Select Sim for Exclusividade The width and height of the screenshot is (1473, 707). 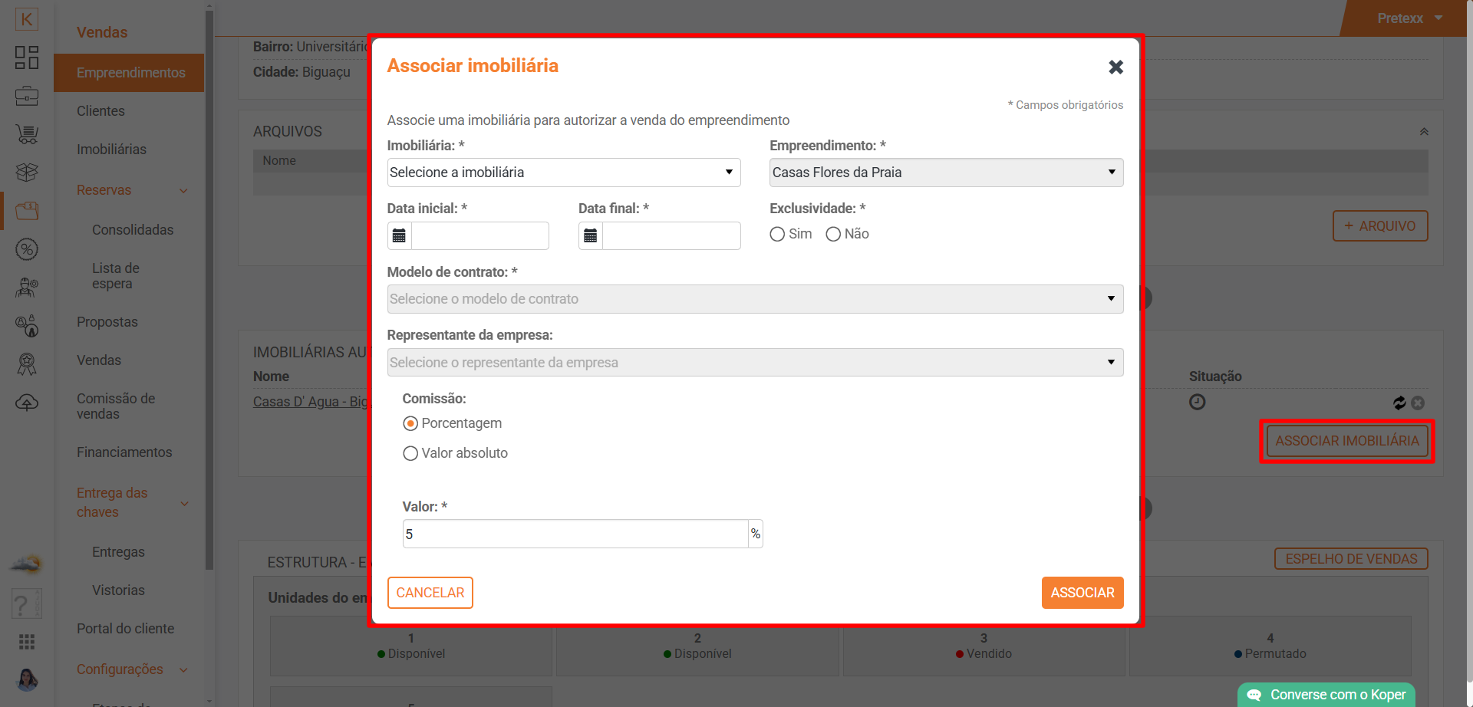click(777, 234)
